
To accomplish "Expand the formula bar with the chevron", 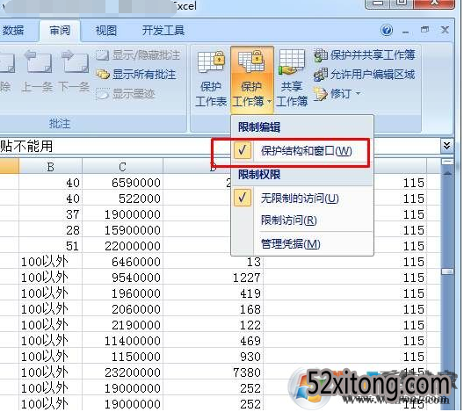I will [446, 145].
